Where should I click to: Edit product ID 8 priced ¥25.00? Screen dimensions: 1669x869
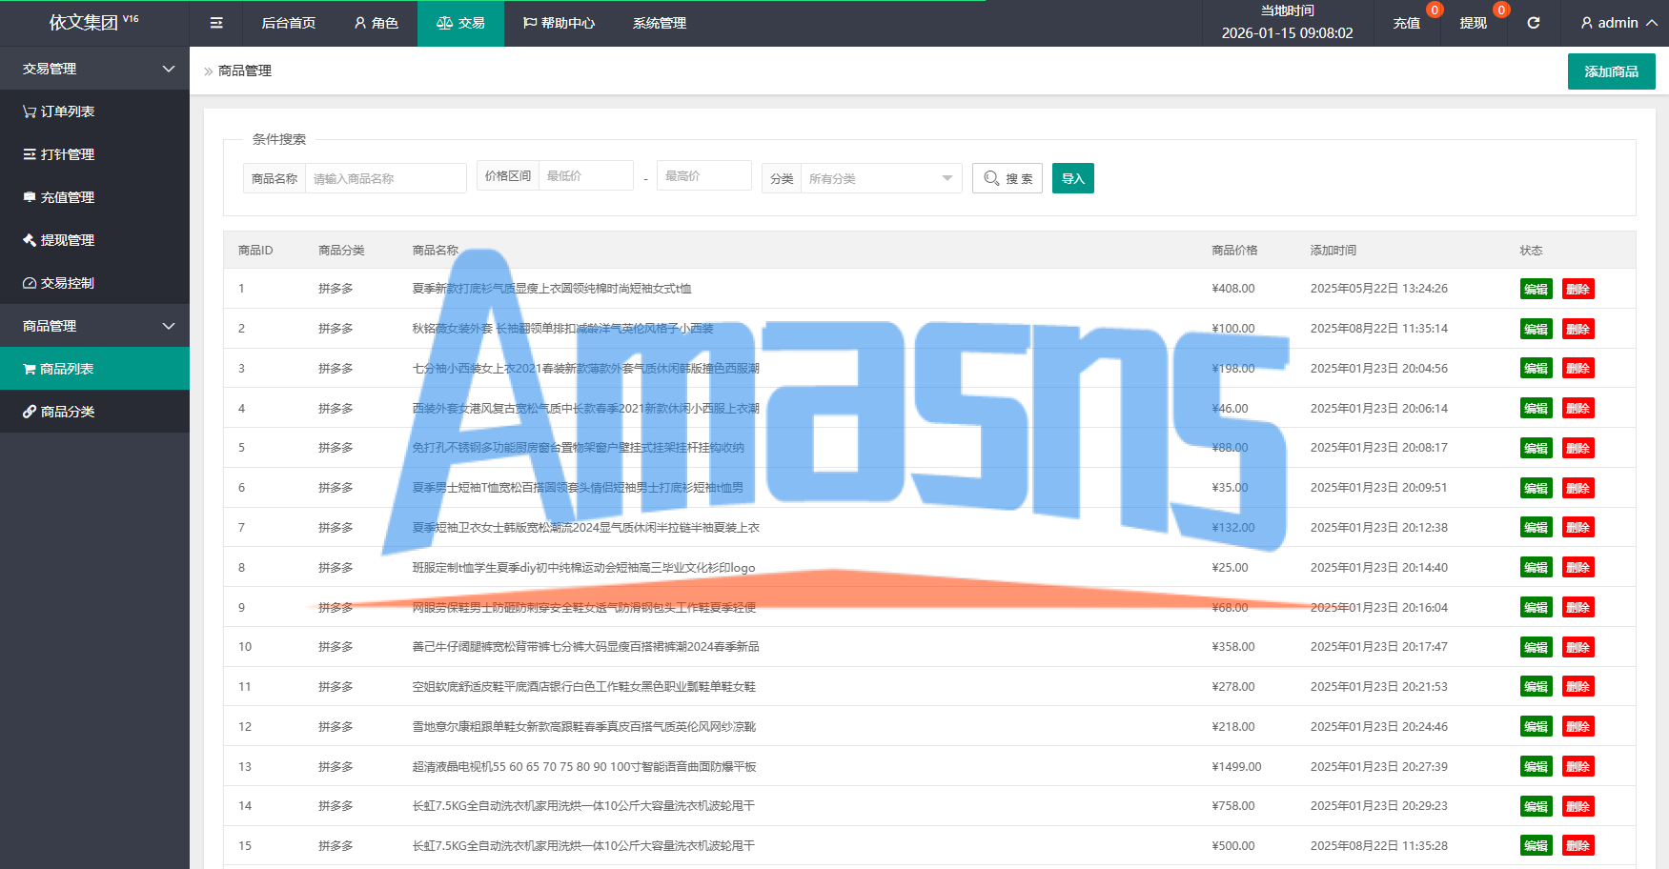click(1537, 568)
